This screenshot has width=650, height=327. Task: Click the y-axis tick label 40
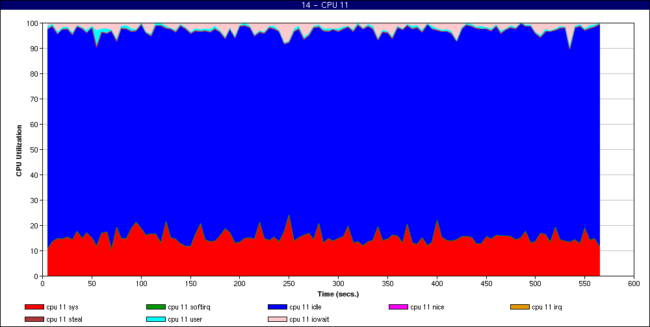click(34, 175)
